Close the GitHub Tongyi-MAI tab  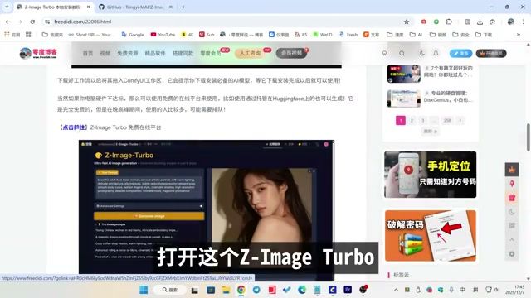tap(171, 7)
